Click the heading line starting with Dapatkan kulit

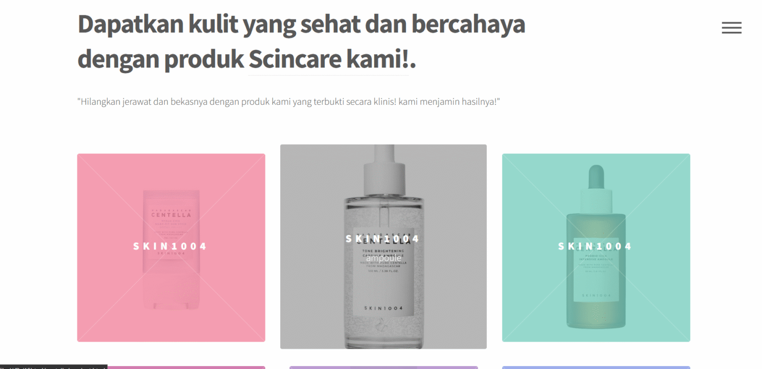click(301, 24)
